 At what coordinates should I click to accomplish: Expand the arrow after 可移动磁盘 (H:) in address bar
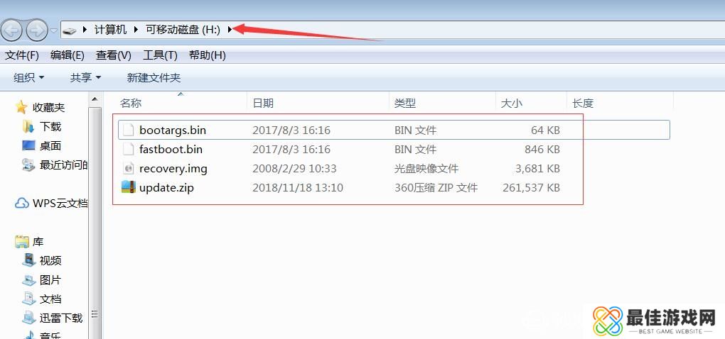pyautogui.click(x=230, y=30)
